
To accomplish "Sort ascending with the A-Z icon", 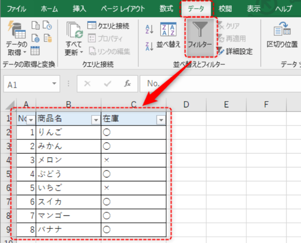I will 149,30.
